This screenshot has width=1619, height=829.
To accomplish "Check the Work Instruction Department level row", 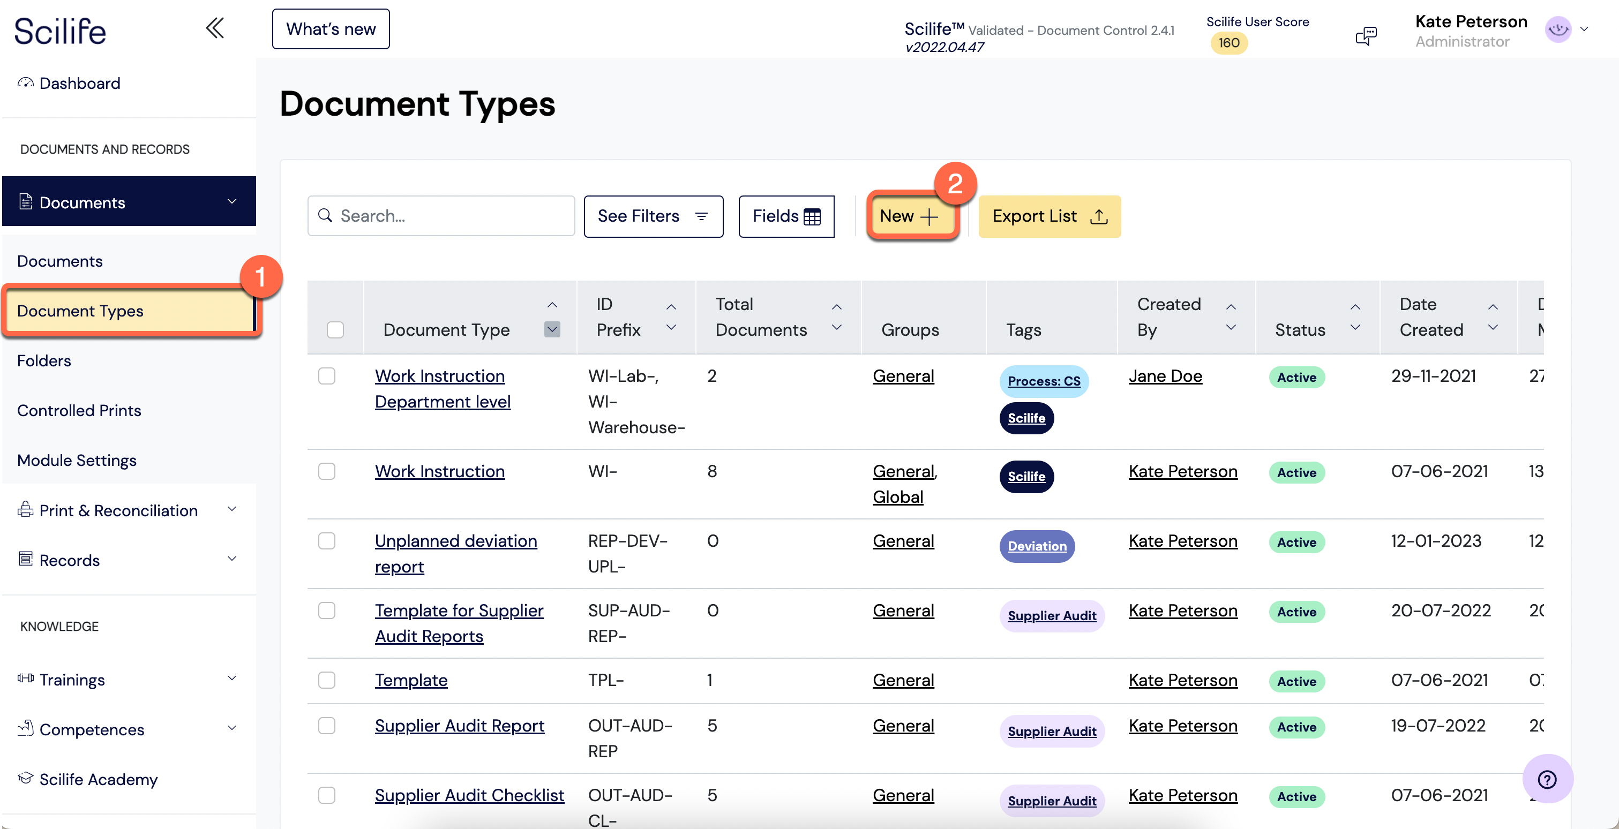I will coord(326,376).
